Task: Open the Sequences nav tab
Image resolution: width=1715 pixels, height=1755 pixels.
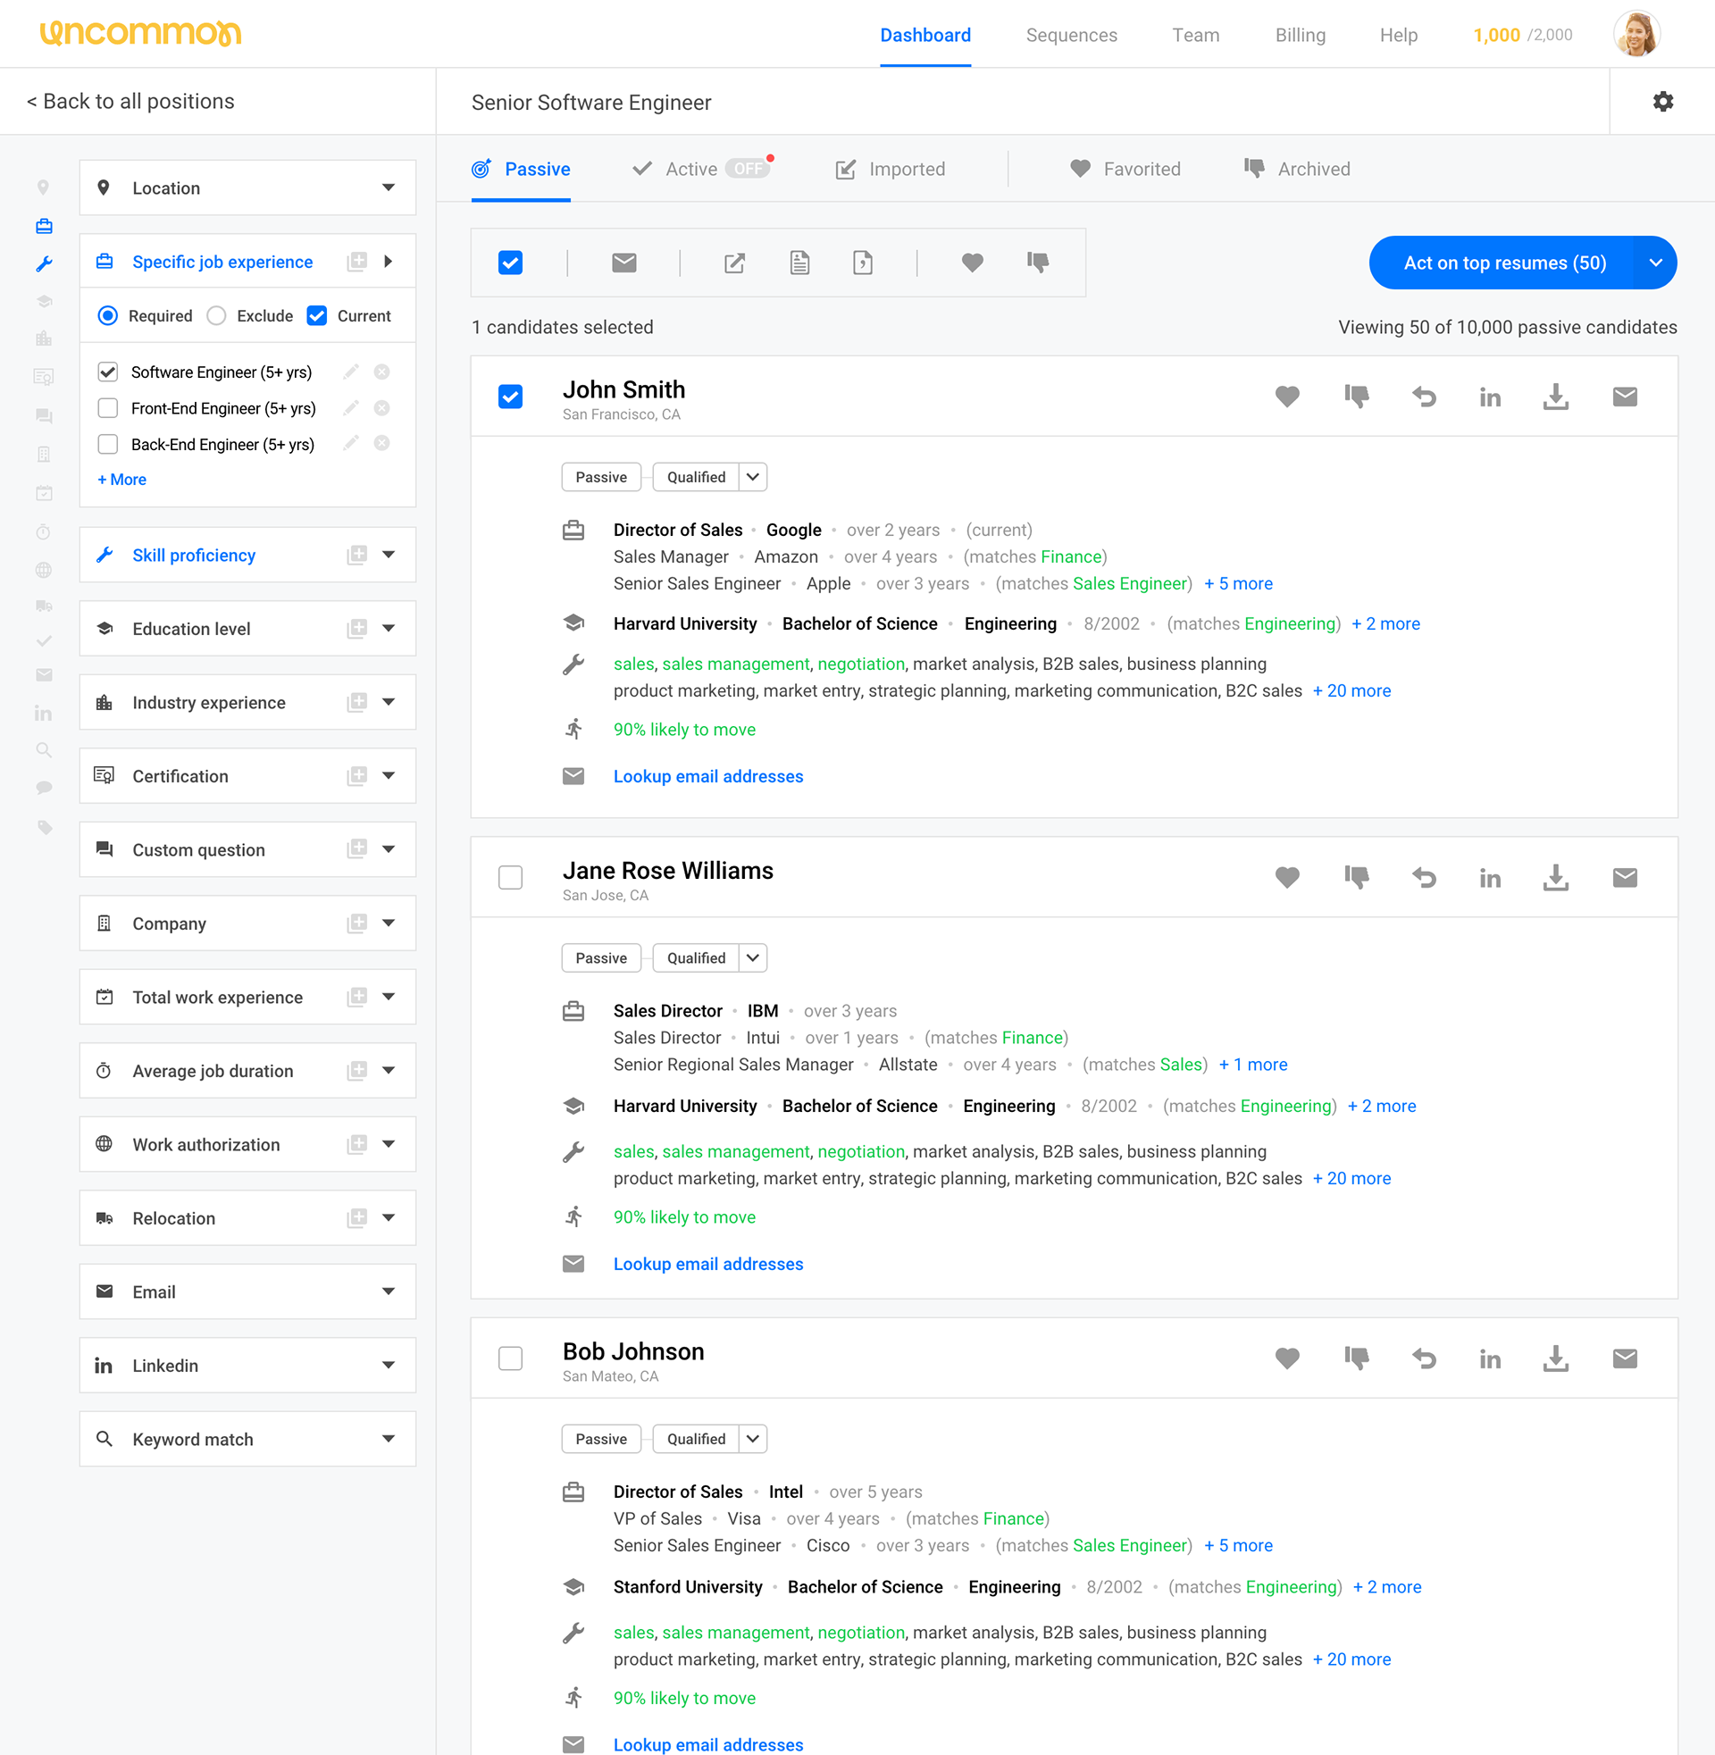Action: click(x=1071, y=35)
